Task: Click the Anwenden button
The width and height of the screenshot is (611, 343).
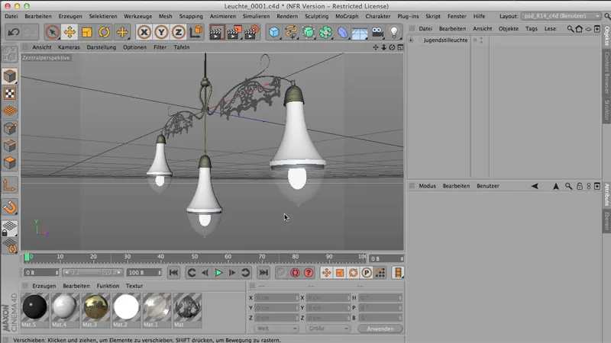Action: click(380, 329)
